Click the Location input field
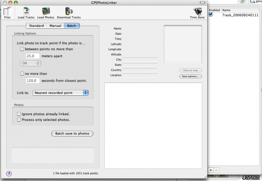 pos(140,75)
